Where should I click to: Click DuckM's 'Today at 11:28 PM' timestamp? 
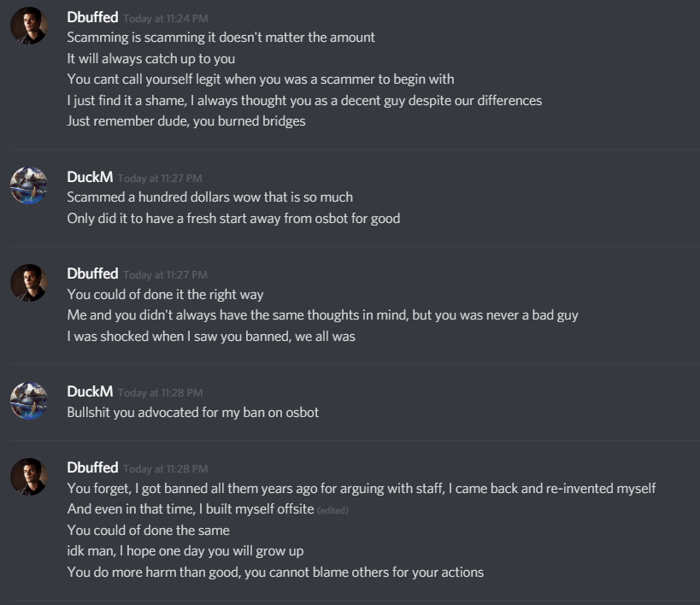(161, 393)
